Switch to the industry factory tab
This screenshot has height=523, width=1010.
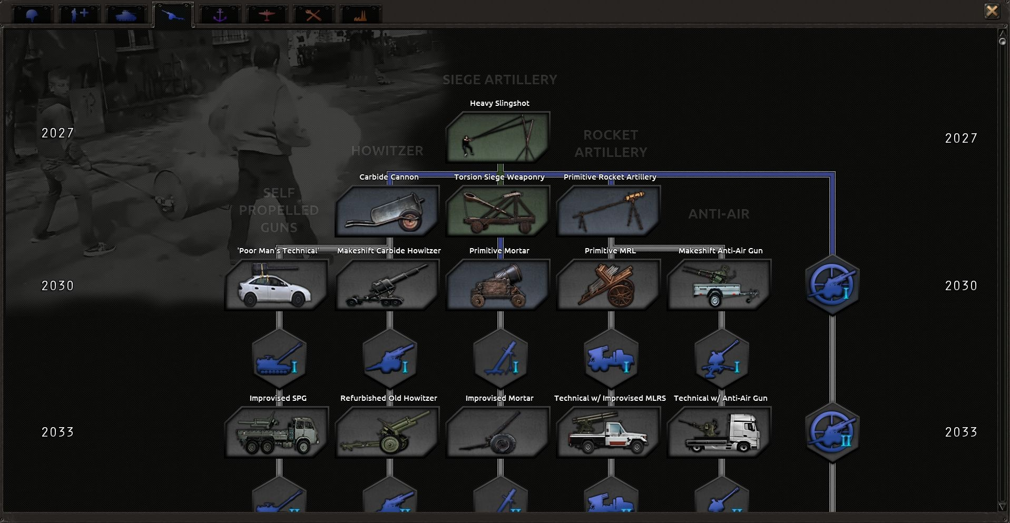coord(361,14)
